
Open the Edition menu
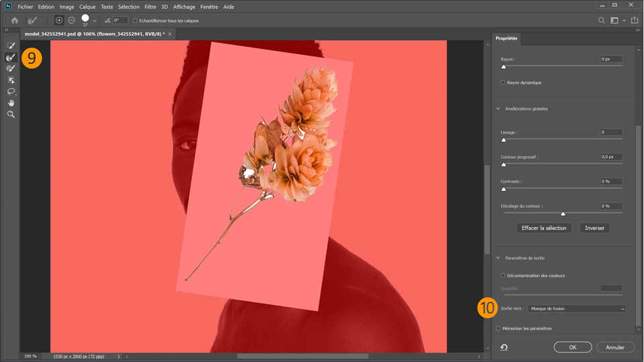pos(46,7)
